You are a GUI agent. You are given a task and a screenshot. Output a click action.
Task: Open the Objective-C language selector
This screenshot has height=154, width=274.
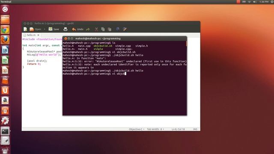137,129
